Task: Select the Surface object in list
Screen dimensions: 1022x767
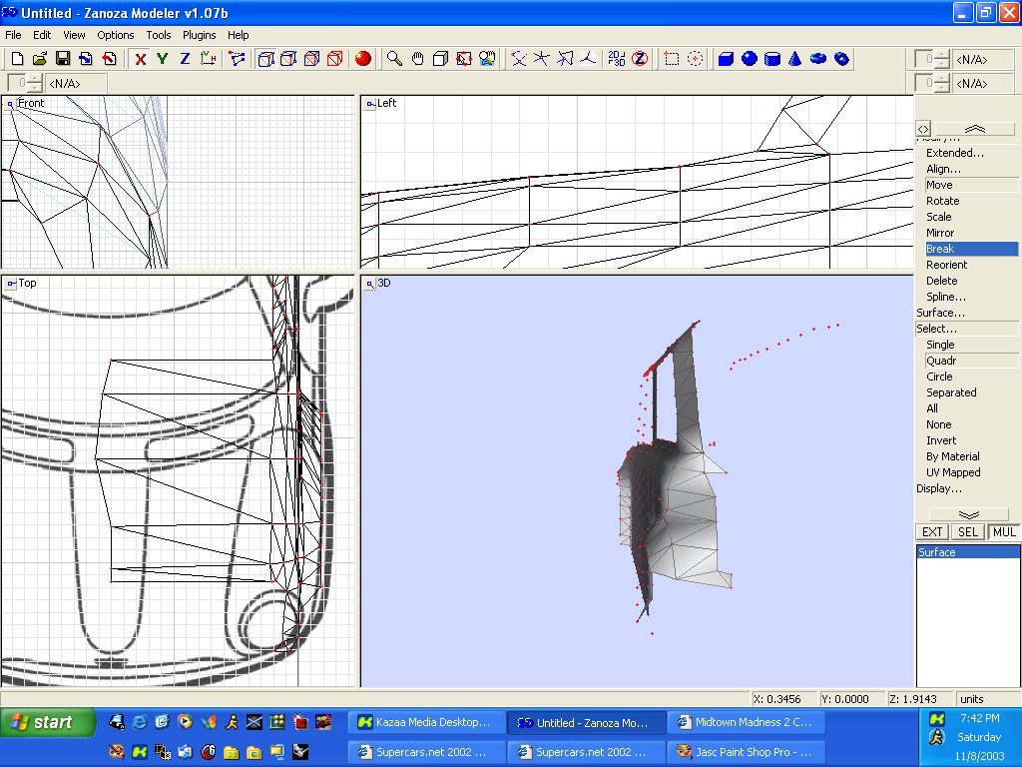Action: 937,552
